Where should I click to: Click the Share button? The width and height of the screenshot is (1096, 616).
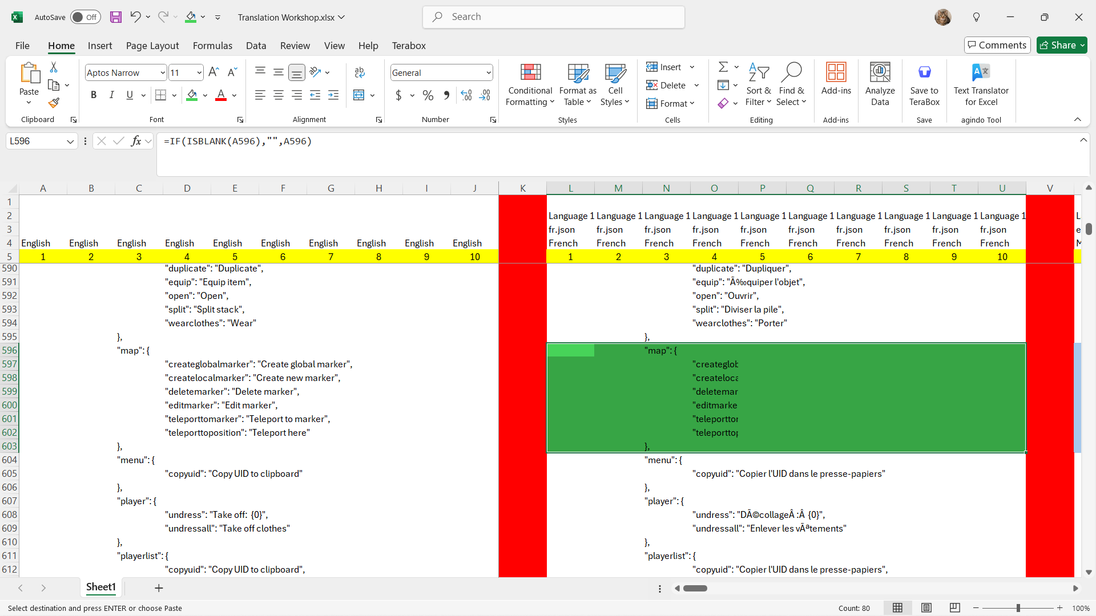(x=1062, y=45)
